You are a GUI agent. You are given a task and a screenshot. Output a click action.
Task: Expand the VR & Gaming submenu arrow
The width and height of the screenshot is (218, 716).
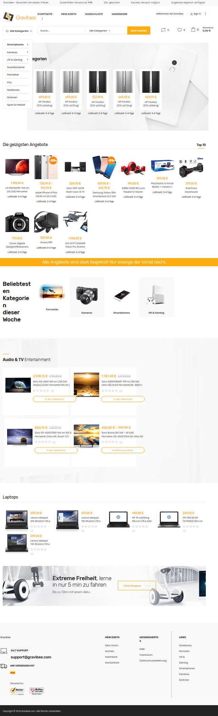point(27,60)
